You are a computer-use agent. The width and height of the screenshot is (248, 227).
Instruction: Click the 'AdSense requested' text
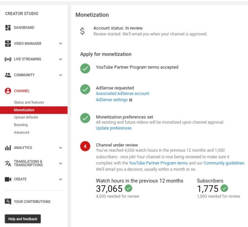click(x=115, y=88)
